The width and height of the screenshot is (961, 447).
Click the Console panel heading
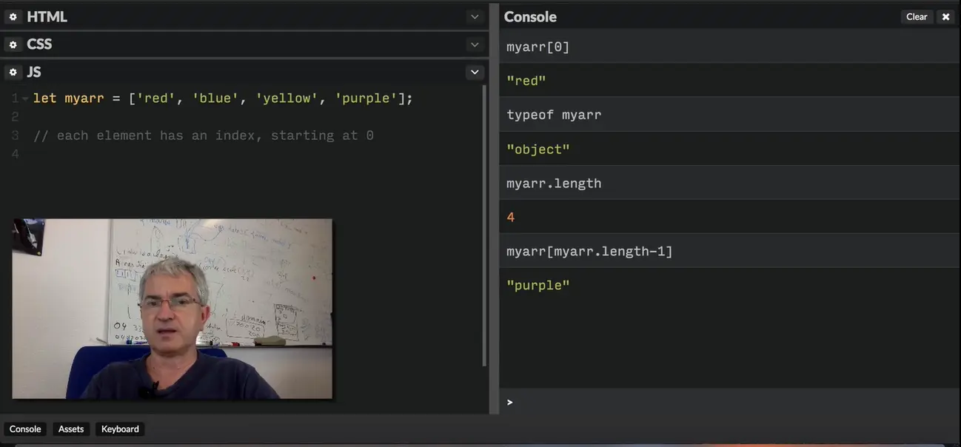(x=530, y=16)
